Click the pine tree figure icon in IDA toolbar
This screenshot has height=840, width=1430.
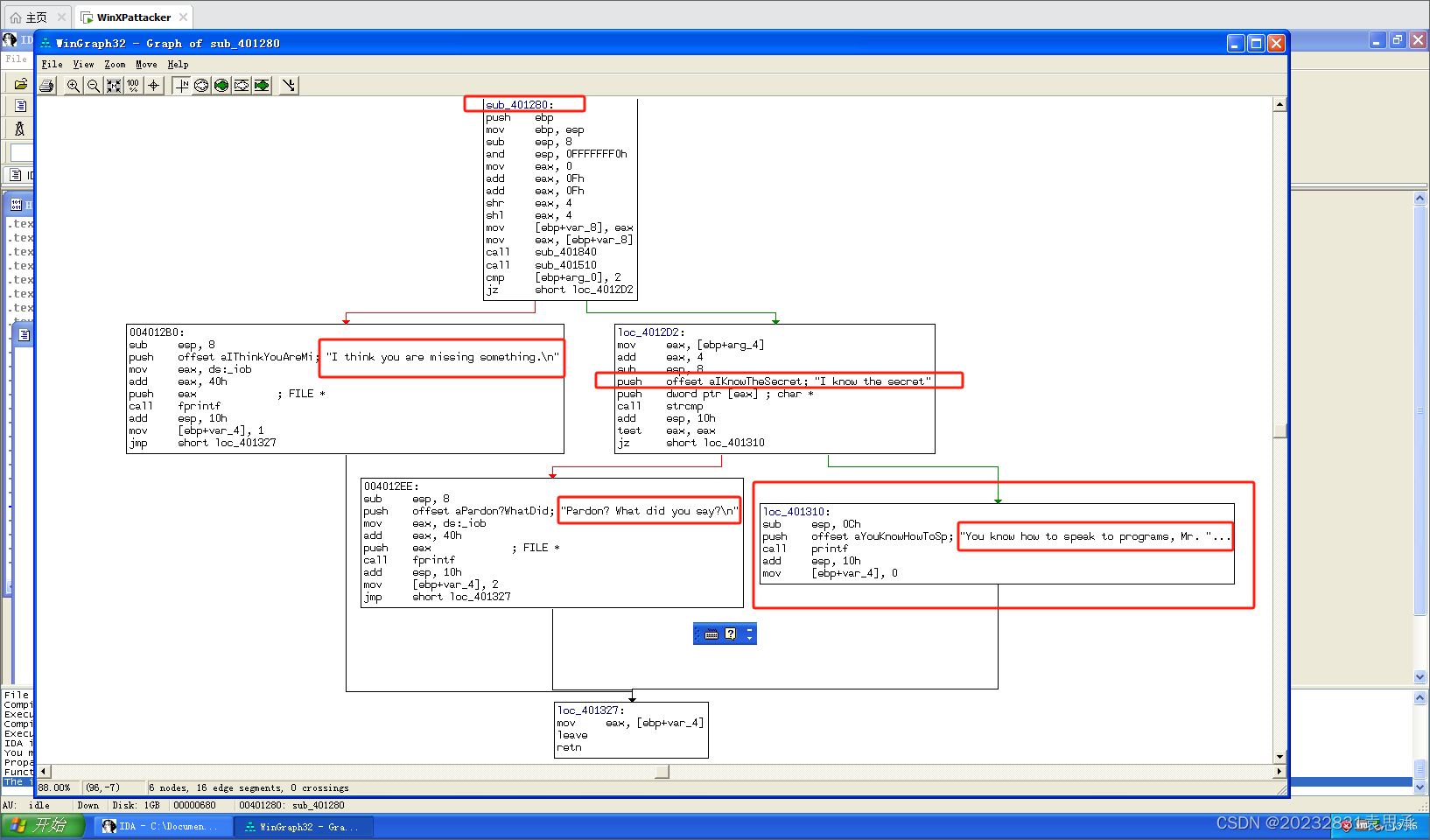coord(20,129)
